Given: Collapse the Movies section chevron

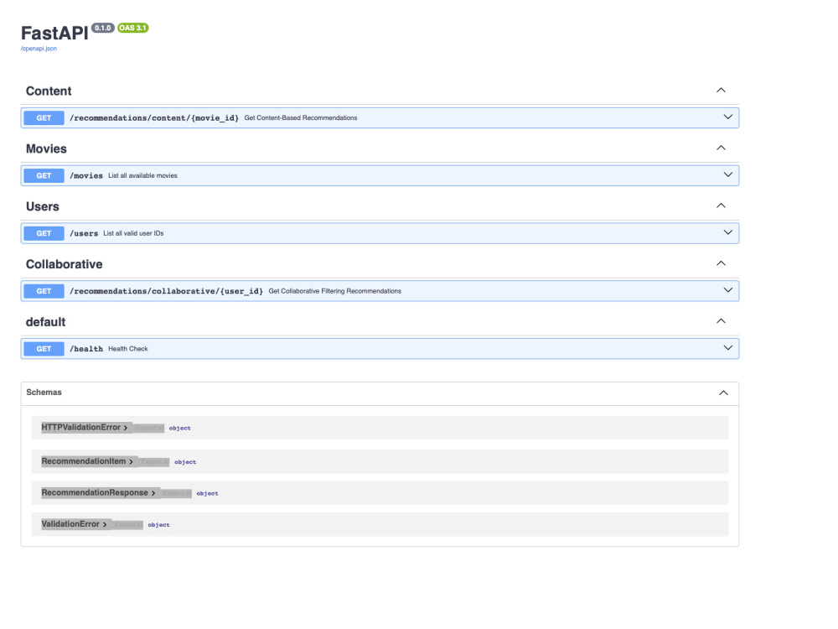Looking at the screenshot, I should [721, 148].
